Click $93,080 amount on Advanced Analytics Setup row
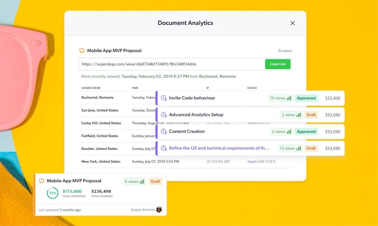378x226 pixels. pos(333,115)
